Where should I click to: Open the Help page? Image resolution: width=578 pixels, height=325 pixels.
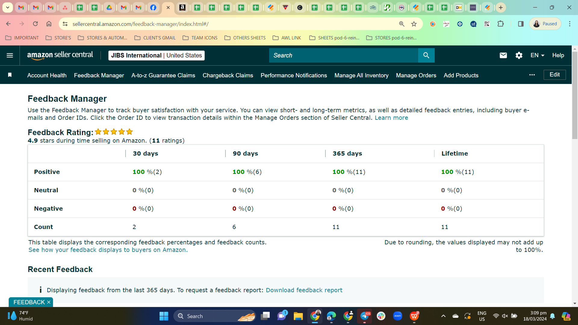pyautogui.click(x=558, y=55)
